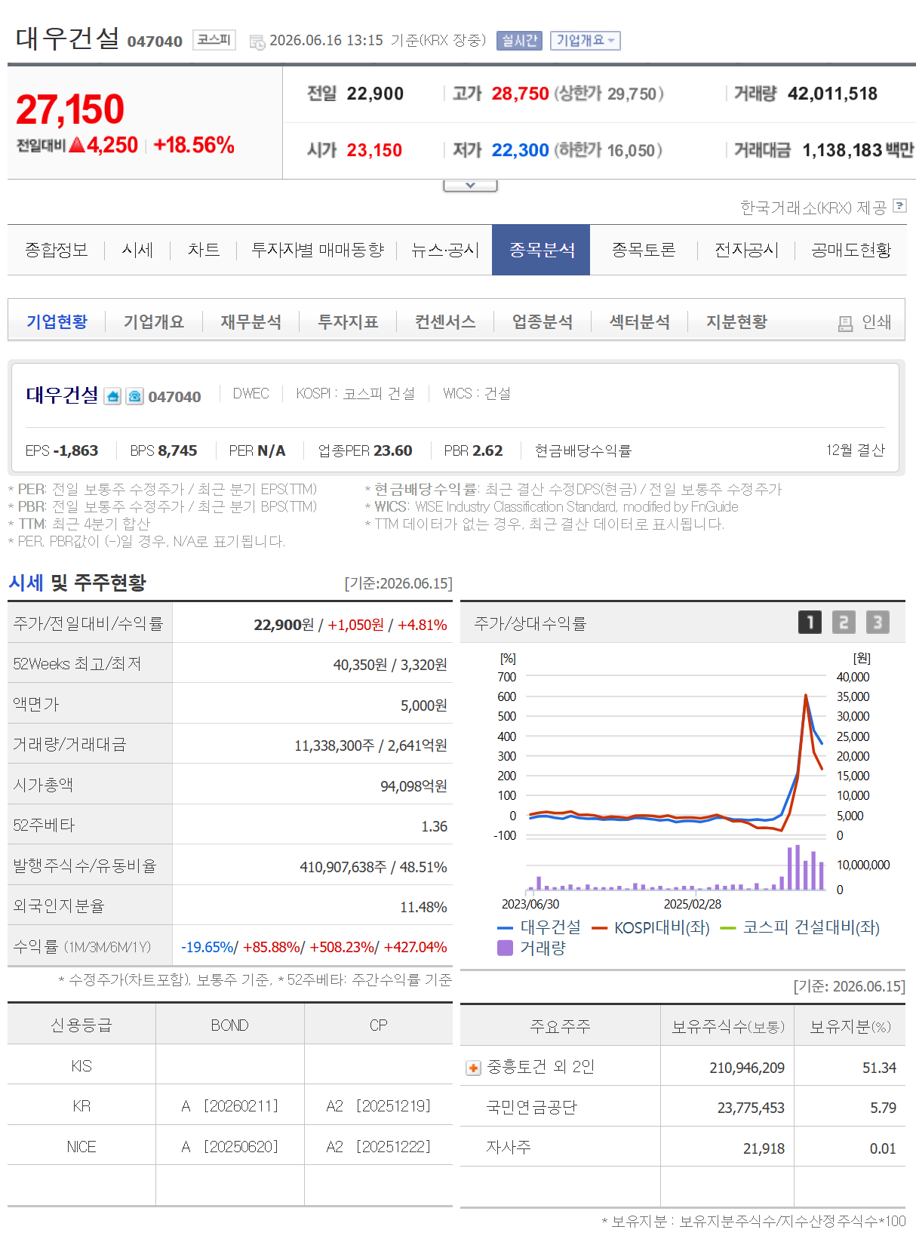This screenshot has height=1242, width=916.
Task: Click the clock icon beside the timestamp
Action: pos(257,42)
